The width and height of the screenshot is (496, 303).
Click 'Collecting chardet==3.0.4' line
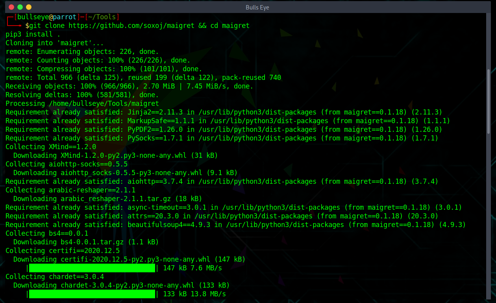coord(55,277)
